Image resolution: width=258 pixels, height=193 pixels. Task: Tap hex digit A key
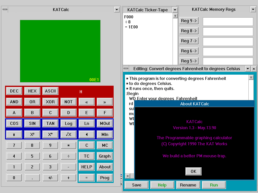click(x=14, y=113)
